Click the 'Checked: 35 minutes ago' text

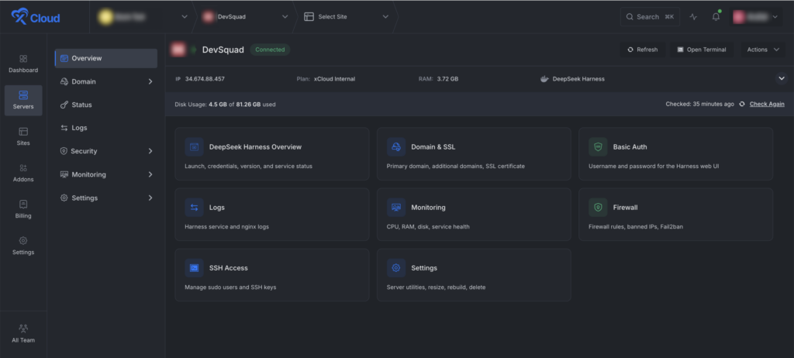click(x=700, y=104)
